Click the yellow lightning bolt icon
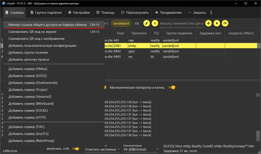Image resolution: width=261 pixels, height=154 pixels. coord(217,23)
